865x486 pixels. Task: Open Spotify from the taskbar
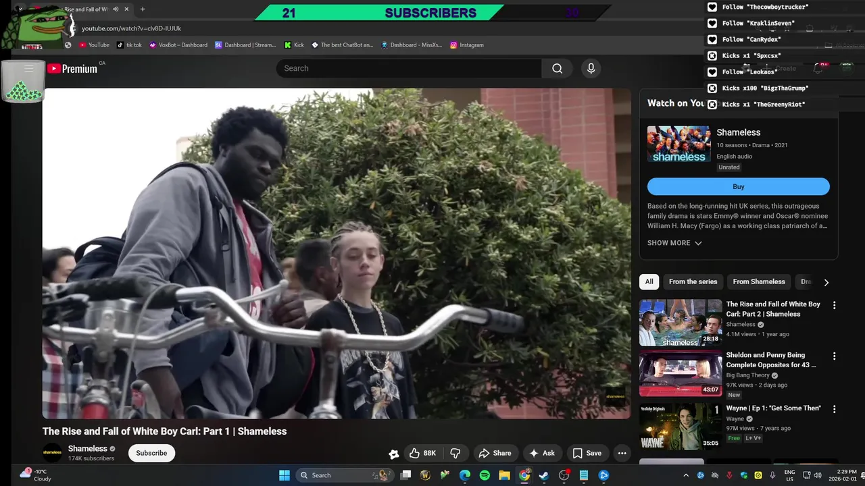click(x=485, y=475)
